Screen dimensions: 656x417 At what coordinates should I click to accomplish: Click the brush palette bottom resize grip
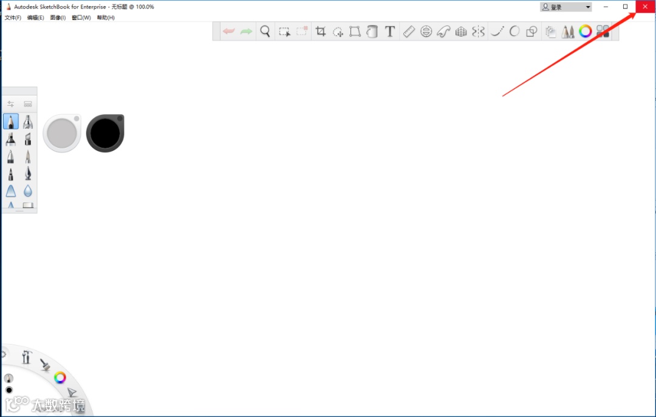click(19, 211)
